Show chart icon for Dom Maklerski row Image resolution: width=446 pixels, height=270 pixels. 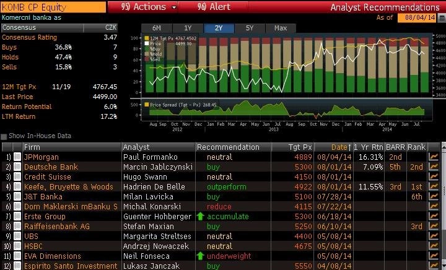coord(434,207)
